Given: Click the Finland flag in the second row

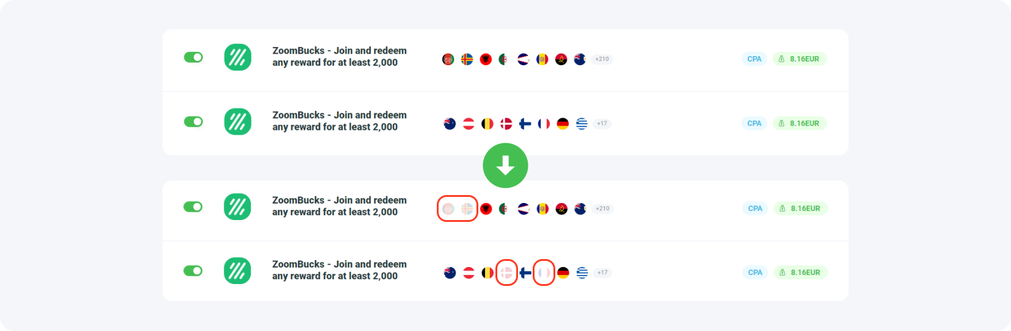Looking at the screenshot, I should click(525, 124).
